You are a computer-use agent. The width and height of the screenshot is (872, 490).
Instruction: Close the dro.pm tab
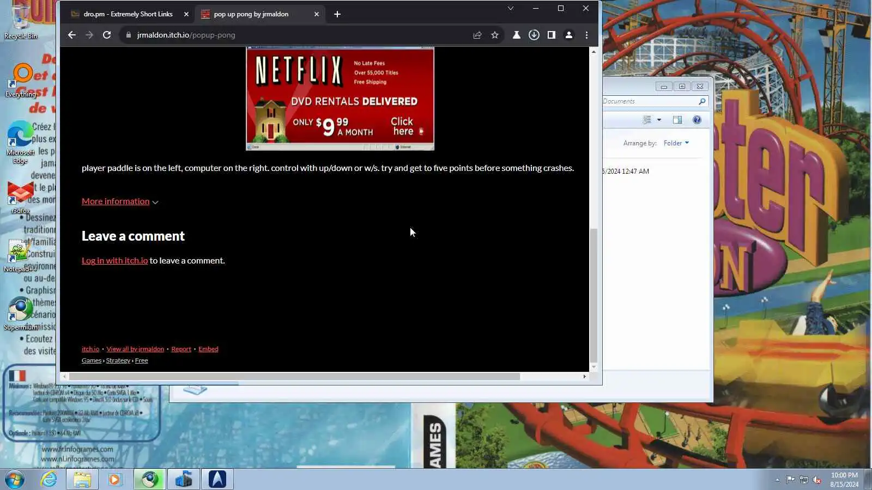186,14
